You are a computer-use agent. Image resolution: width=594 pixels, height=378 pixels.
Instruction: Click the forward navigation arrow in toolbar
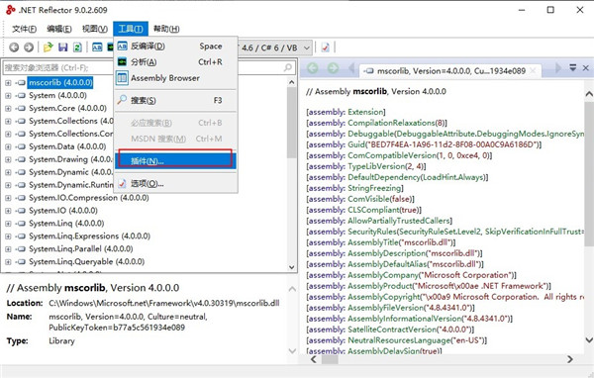tap(29, 47)
